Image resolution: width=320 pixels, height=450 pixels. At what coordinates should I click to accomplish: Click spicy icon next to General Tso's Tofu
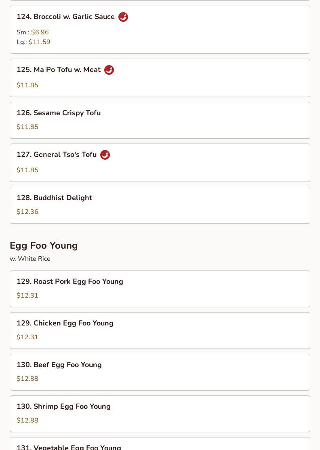(105, 155)
